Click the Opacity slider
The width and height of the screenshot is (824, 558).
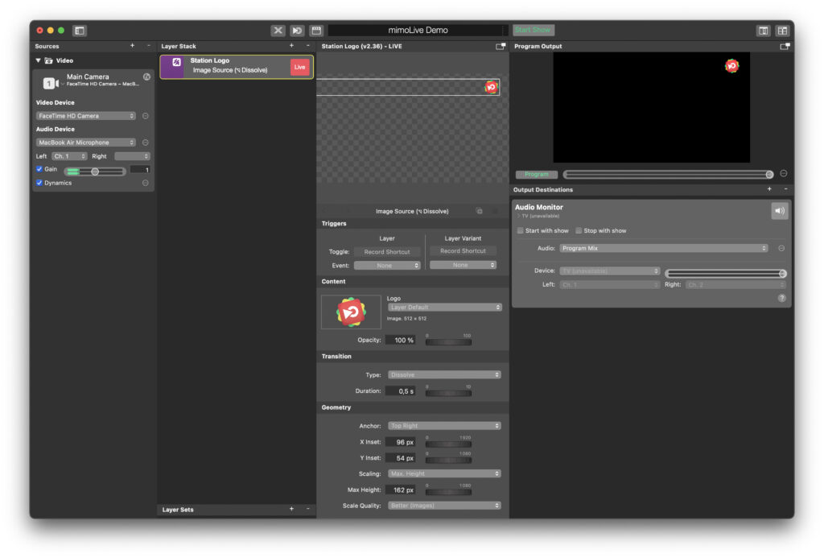[448, 342]
